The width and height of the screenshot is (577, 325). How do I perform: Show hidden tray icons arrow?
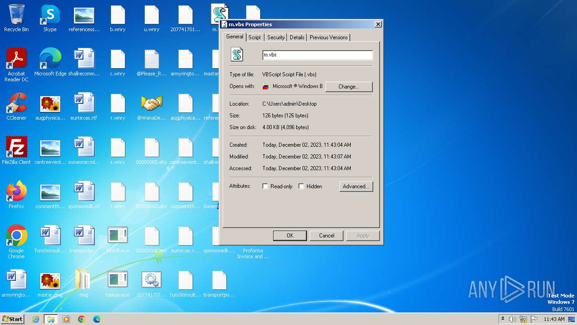[x=503, y=319]
